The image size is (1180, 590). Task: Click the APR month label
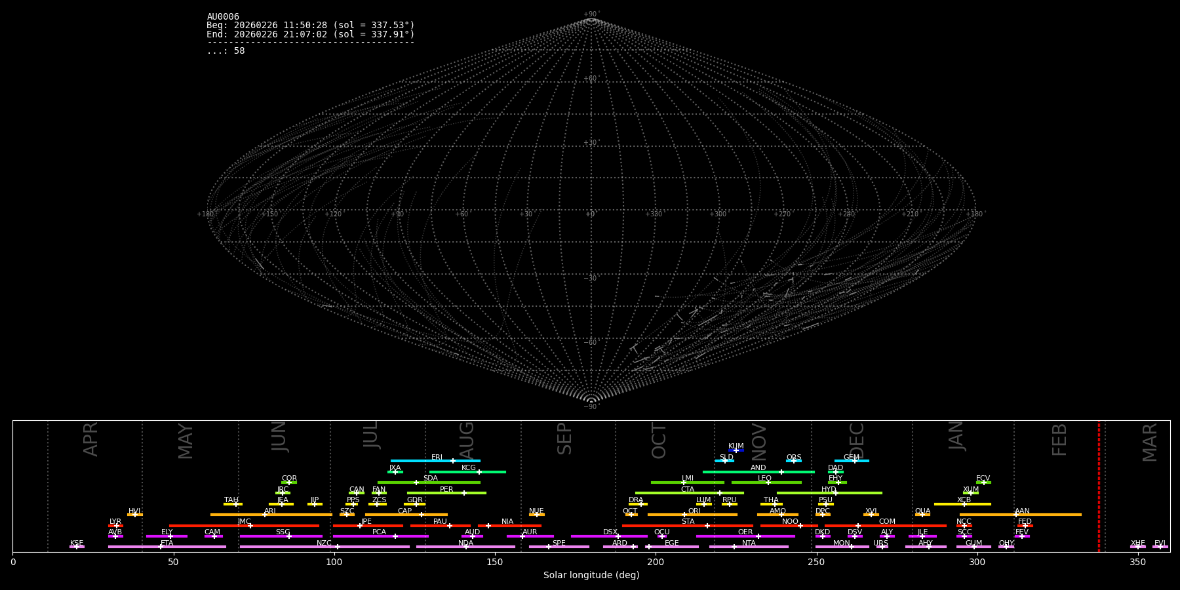click(x=91, y=439)
